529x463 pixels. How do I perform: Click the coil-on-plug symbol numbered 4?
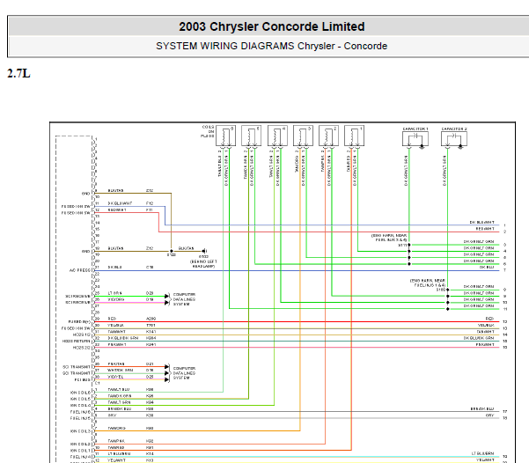tap(277, 136)
